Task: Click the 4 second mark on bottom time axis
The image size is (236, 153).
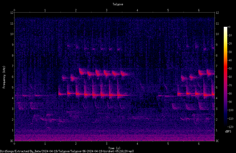Action: [137, 144]
